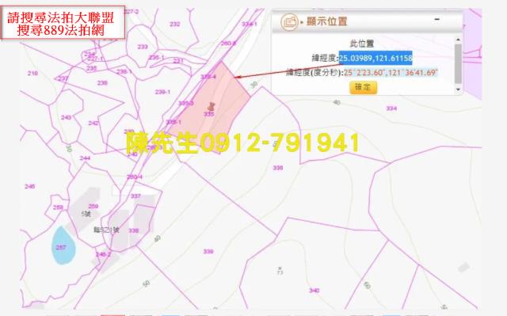Click parcel number 336 label
This screenshot has height=316, width=507.
pyautogui.click(x=278, y=168)
